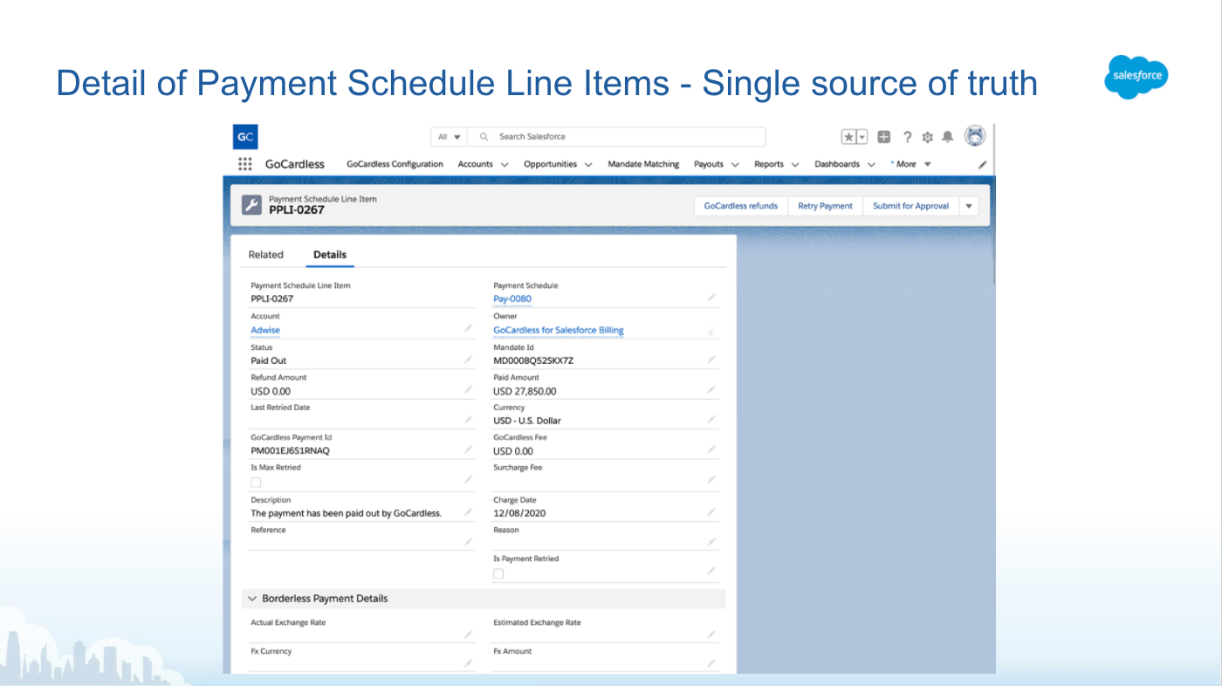The image size is (1222, 686).
Task: Click the pencil icon to edit Status
Action: (x=469, y=360)
